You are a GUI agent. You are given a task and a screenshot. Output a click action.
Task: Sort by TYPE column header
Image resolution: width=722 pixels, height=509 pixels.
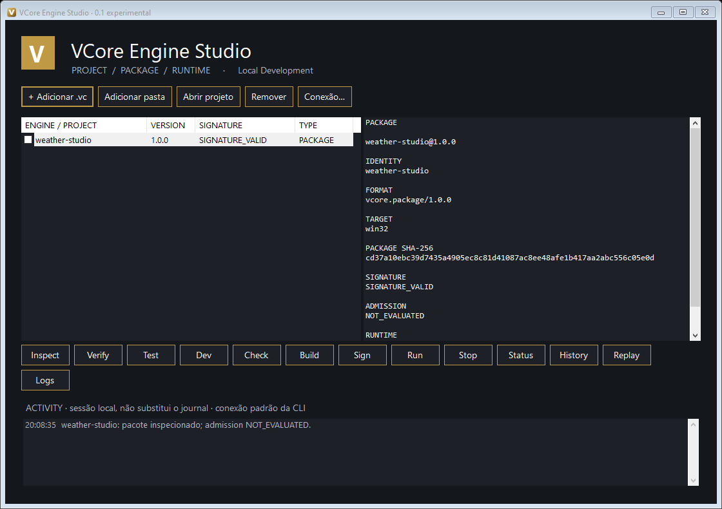(x=324, y=125)
